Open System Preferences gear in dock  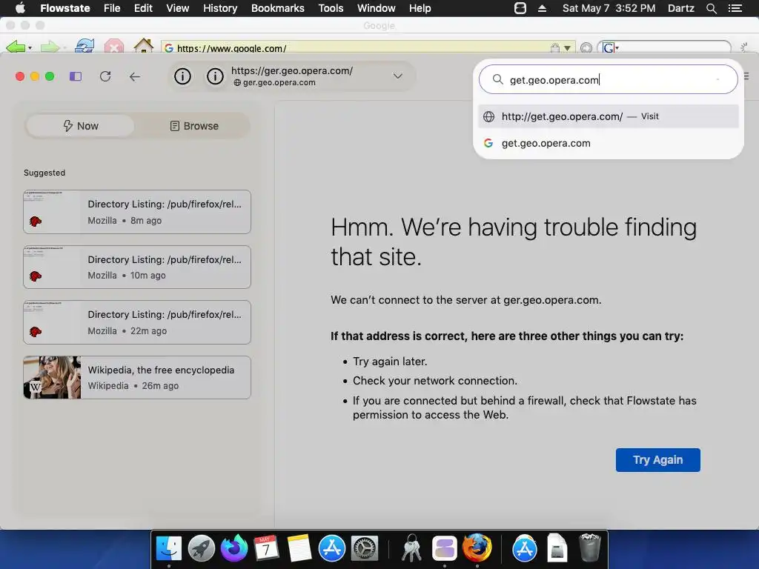point(364,548)
